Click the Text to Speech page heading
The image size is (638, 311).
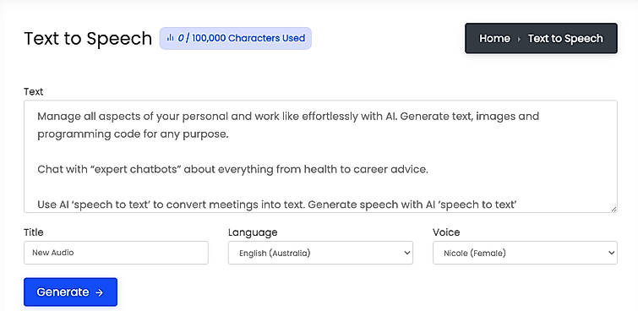[88, 39]
